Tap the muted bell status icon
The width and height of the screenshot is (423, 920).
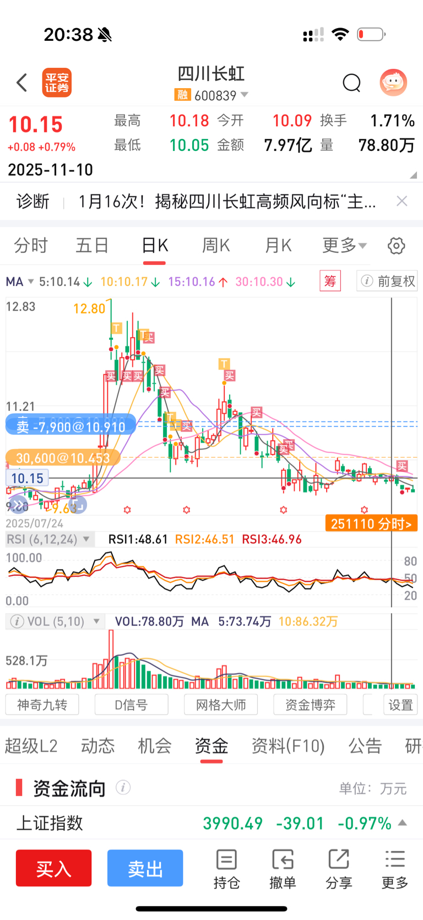[x=105, y=35]
